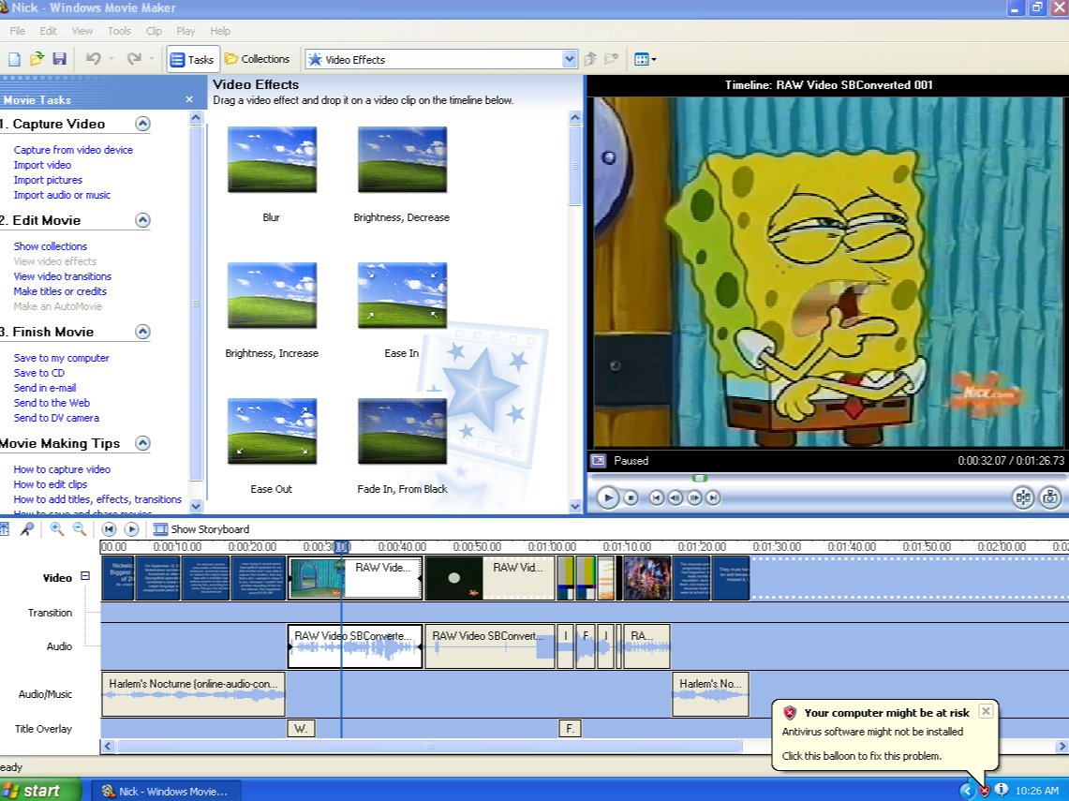Open the Help menu
The width and height of the screenshot is (1069, 801).
pos(219,31)
